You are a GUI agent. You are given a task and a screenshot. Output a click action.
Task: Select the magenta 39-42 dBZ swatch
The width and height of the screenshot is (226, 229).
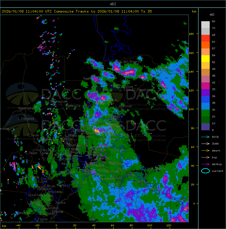tap(205, 86)
